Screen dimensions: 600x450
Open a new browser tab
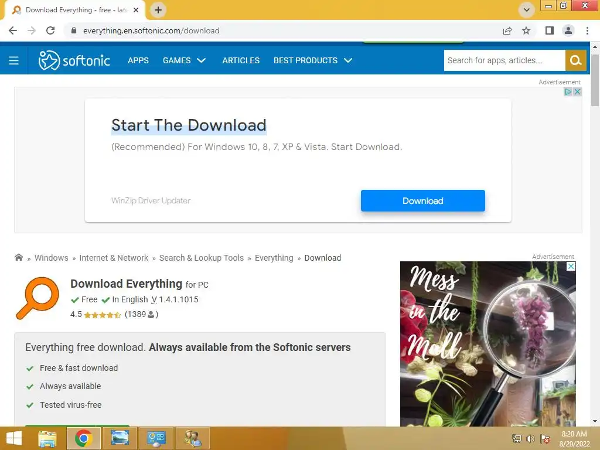(x=158, y=10)
